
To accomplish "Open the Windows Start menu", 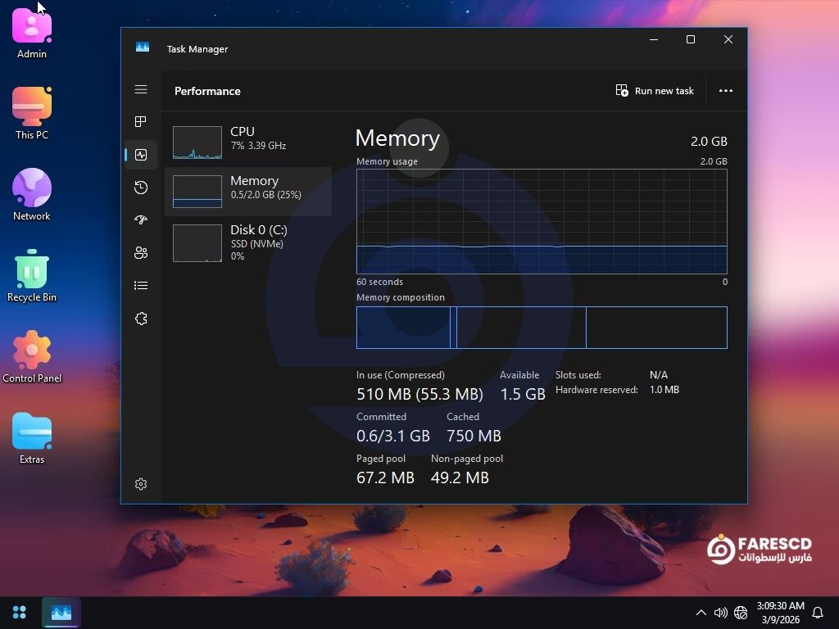I will pos(20,613).
